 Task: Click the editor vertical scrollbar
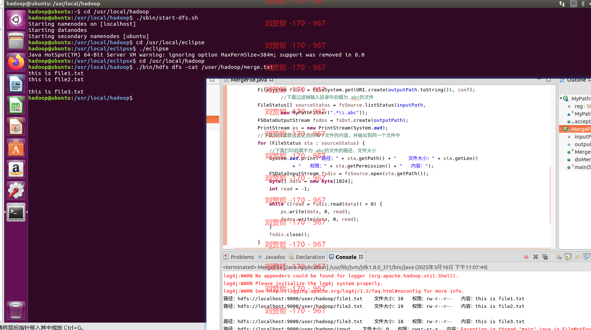tap(550, 195)
